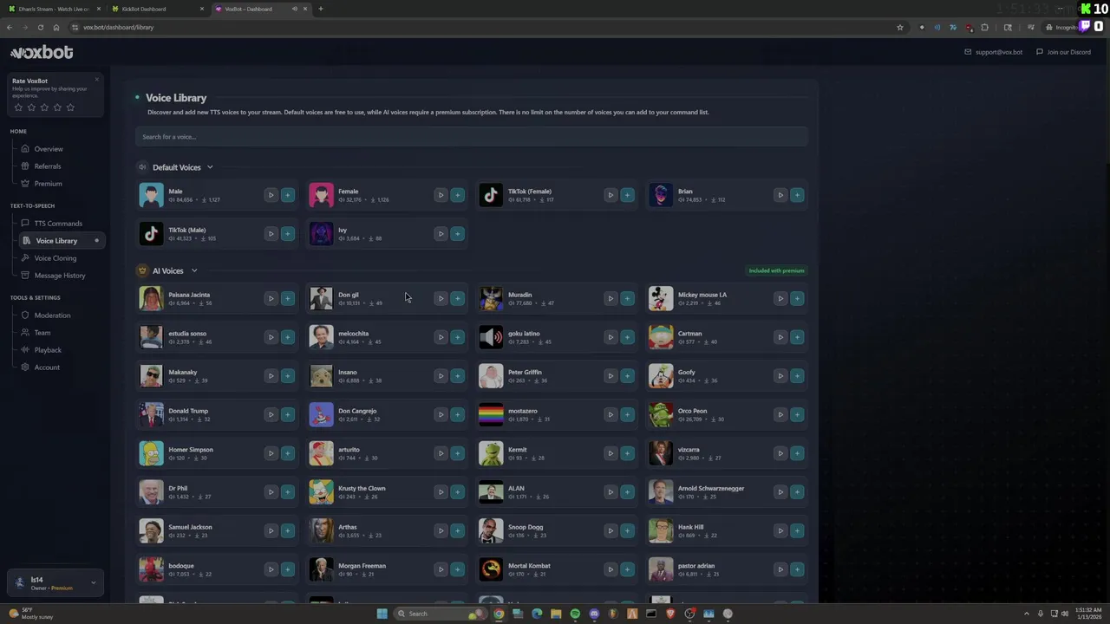This screenshot has width=1110, height=624.
Task: Open Voice Cloning page
Action: tap(55, 258)
